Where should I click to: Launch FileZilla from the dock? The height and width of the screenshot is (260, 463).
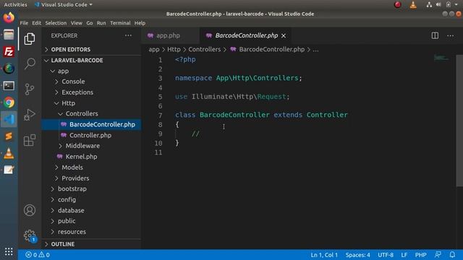9,51
